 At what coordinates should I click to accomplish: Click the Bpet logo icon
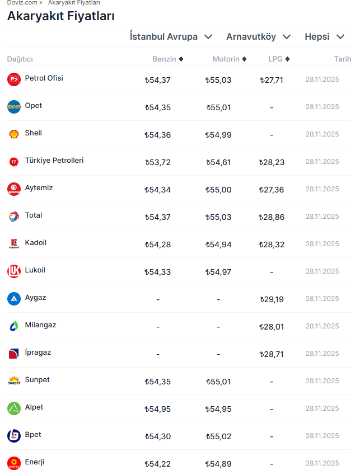(14, 436)
